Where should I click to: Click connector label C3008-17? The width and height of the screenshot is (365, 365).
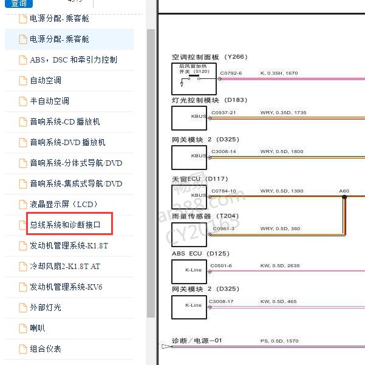pos(221,301)
